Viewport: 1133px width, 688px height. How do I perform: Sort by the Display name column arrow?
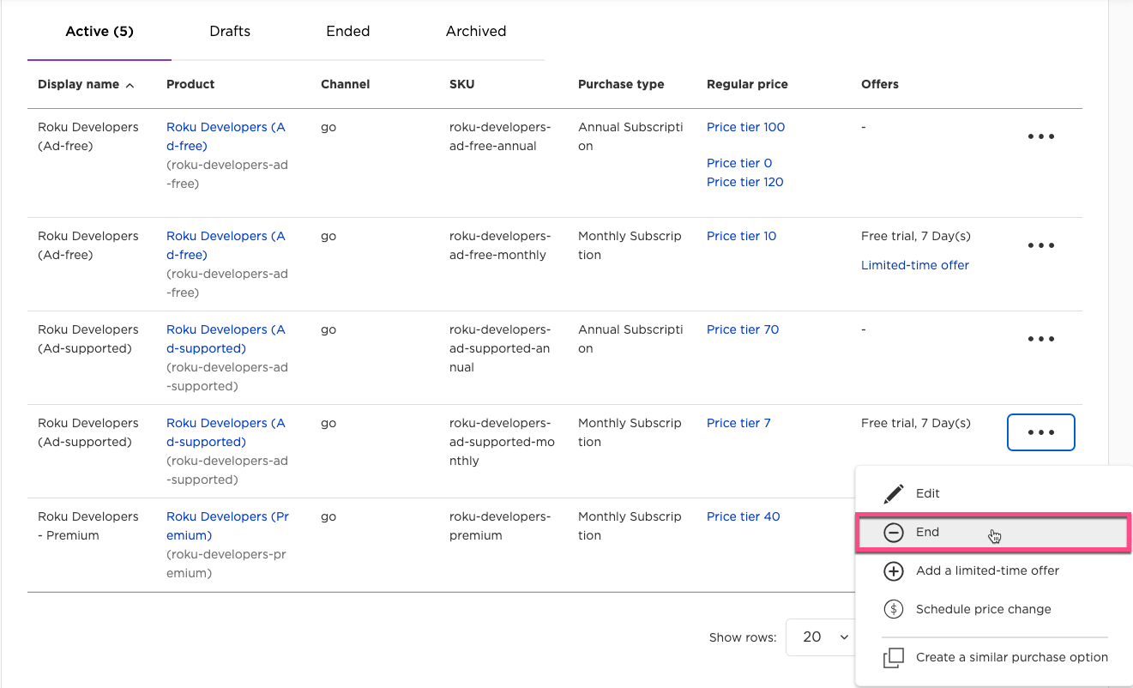tap(130, 85)
